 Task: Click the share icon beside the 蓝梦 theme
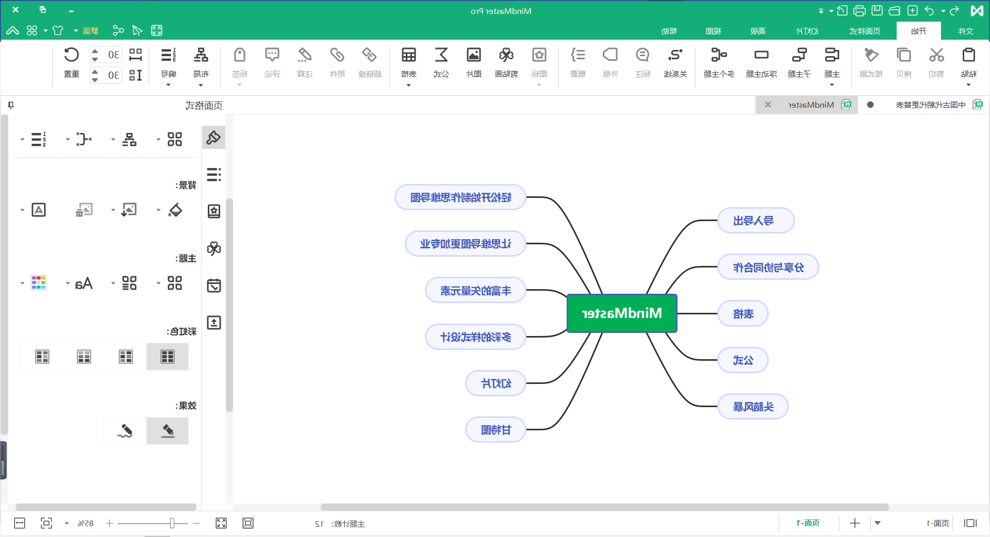(x=118, y=30)
